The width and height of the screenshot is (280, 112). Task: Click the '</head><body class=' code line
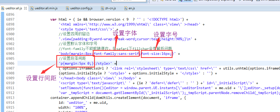tap(100, 78)
